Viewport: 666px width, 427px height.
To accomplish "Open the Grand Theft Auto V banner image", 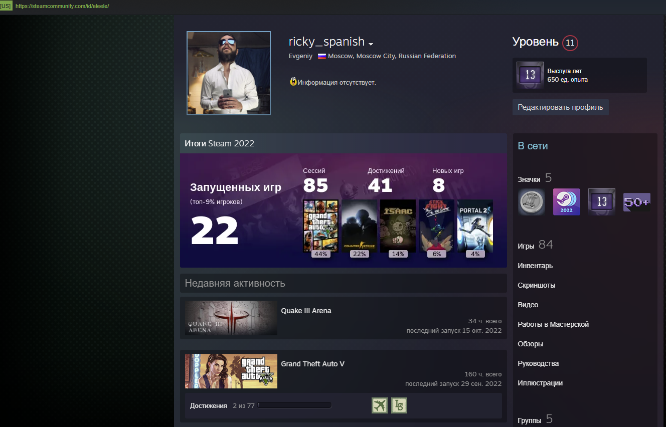I will 231,371.
